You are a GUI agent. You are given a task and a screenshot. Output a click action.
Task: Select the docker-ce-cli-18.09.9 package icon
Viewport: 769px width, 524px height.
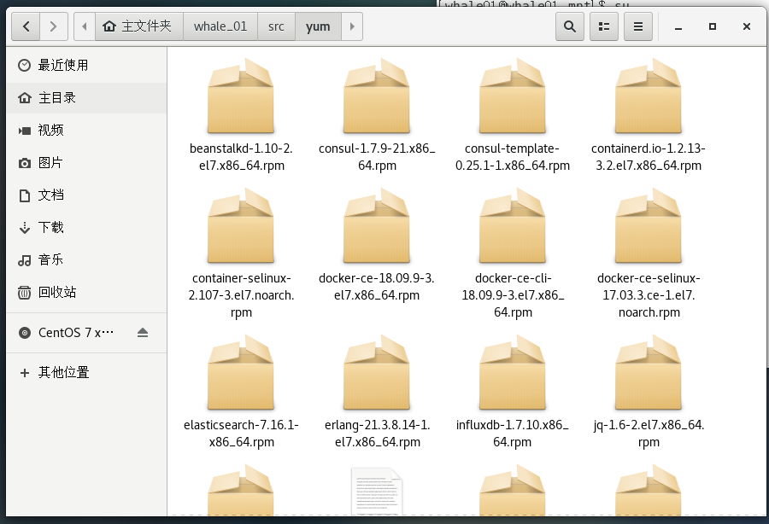click(513, 226)
